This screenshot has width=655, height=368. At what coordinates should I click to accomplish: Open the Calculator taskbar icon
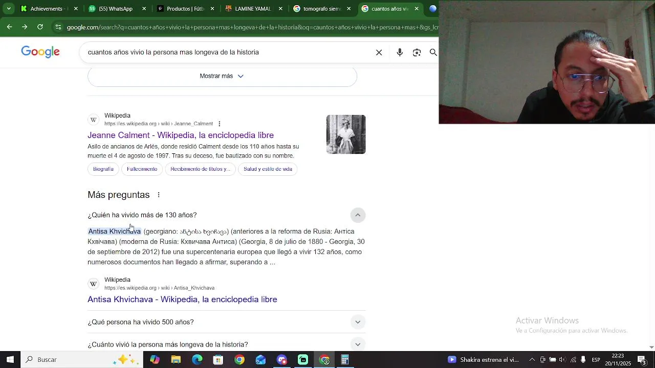pos(345,360)
